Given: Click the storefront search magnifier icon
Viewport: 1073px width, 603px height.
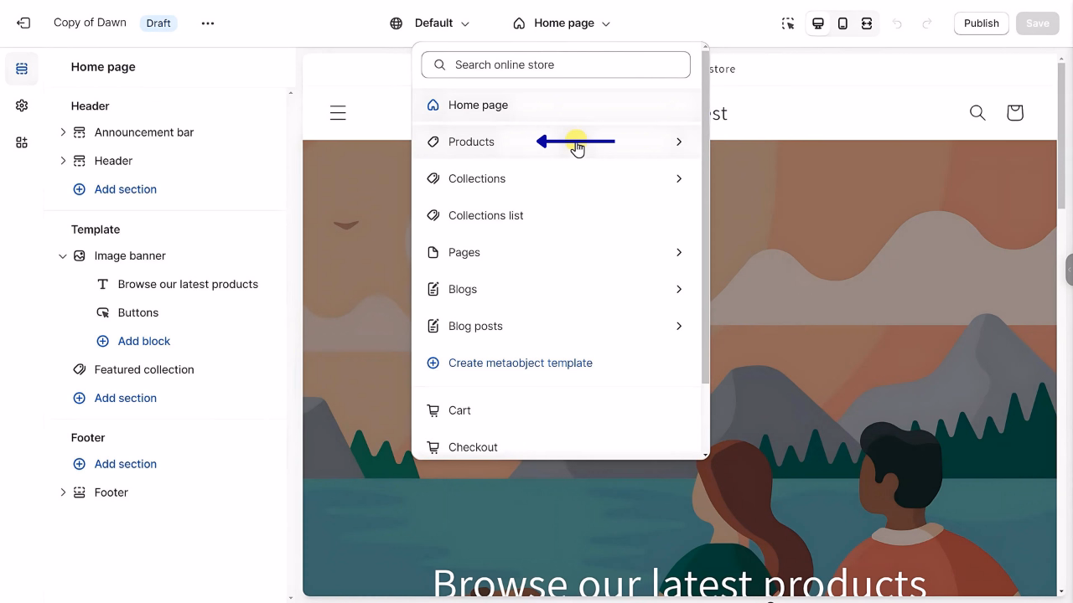Looking at the screenshot, I should click(977, 112).
